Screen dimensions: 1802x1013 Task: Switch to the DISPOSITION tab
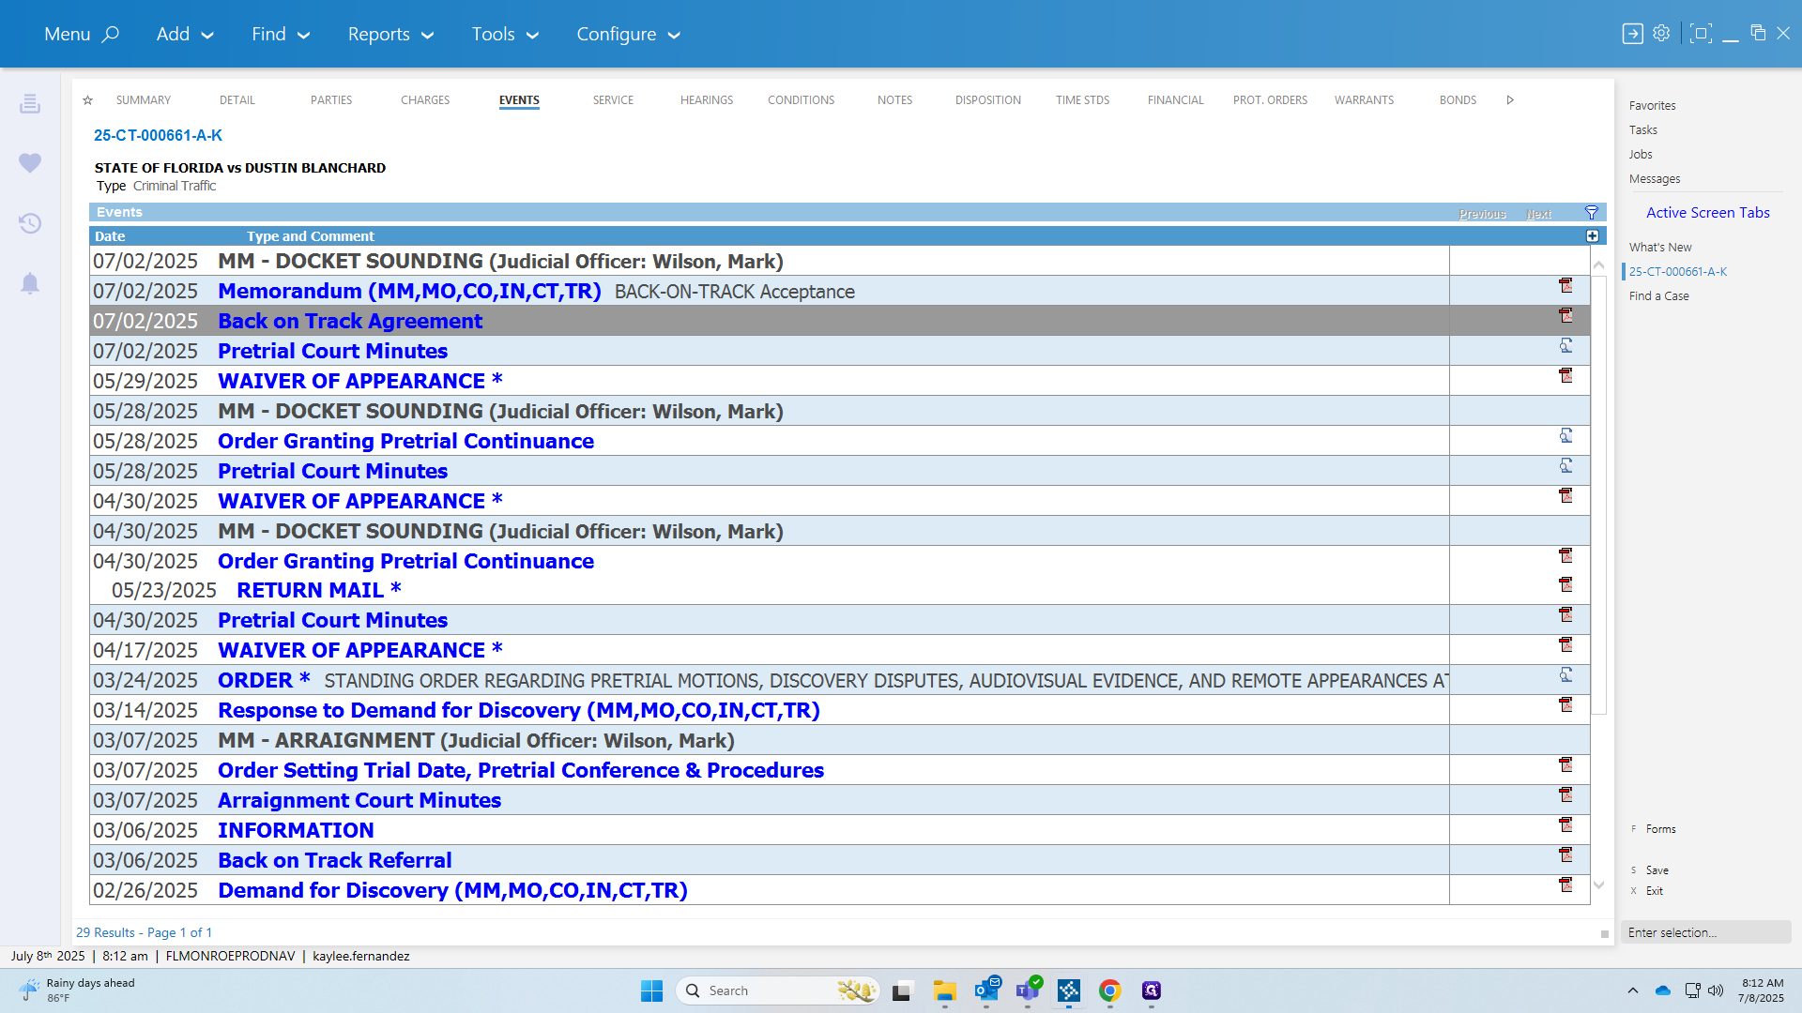[x=988, y=100]
